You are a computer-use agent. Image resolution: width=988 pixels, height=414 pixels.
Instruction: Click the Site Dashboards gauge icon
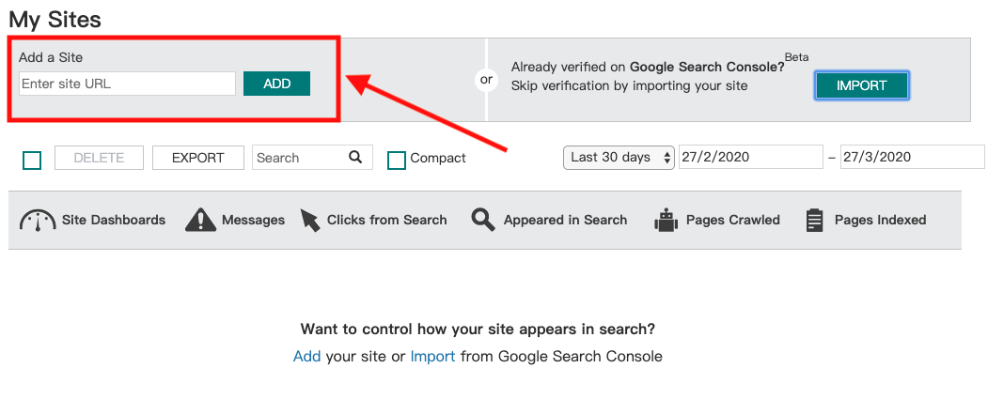click(38, 221)
